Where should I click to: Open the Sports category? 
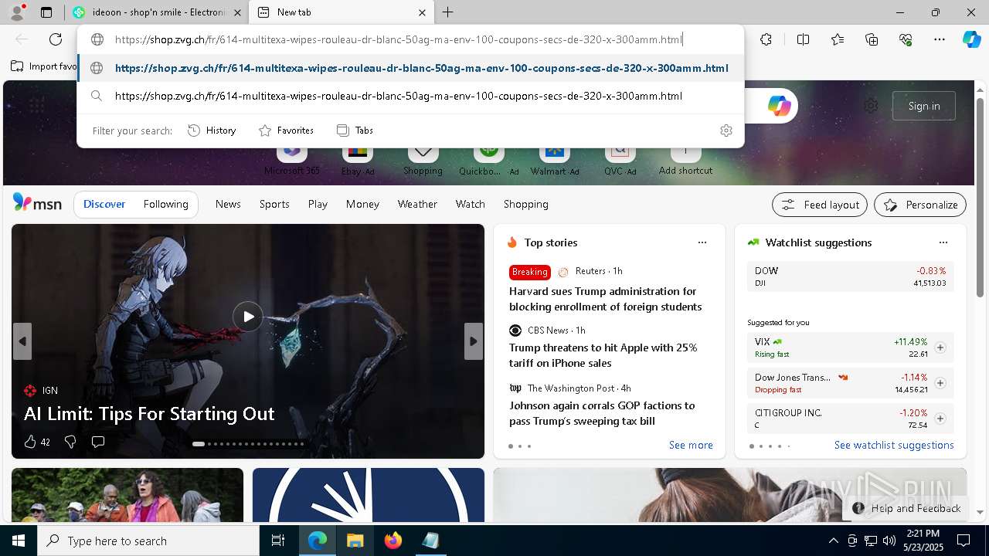pos(274,204)
